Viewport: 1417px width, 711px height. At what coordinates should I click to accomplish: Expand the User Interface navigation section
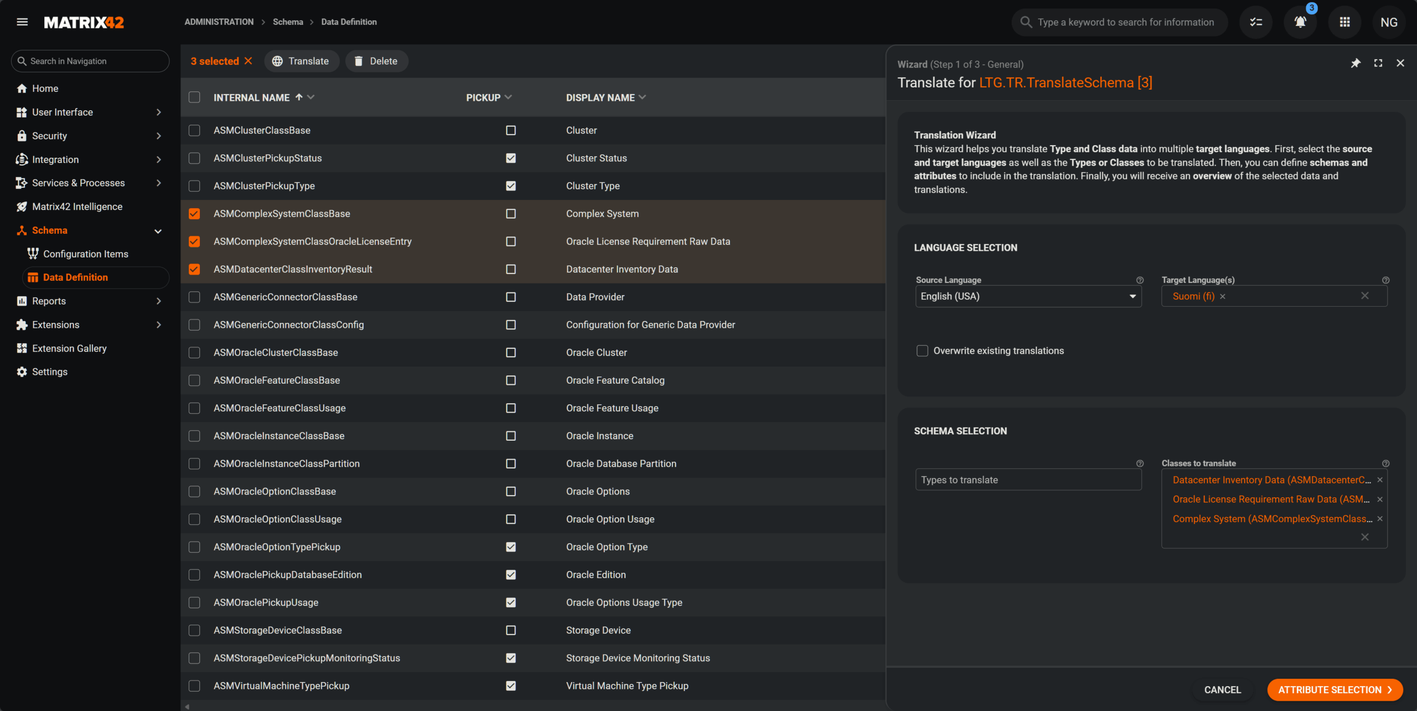(x=159, y=112)
